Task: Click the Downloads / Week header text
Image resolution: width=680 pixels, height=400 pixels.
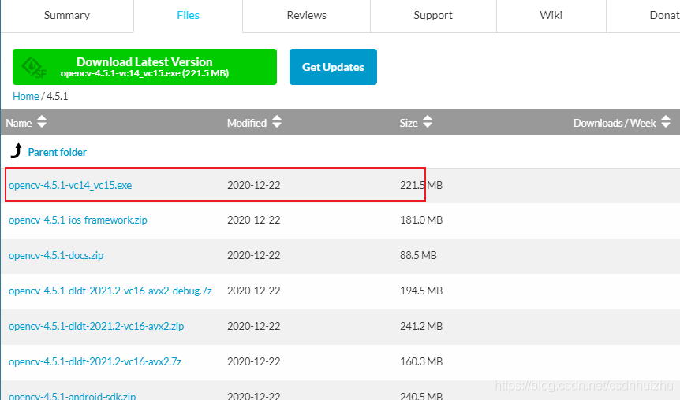Action: coord(615,123)
